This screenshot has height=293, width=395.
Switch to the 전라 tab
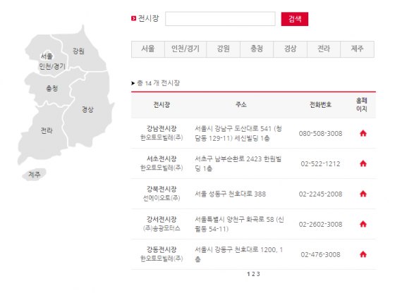[x=324, y=49]
